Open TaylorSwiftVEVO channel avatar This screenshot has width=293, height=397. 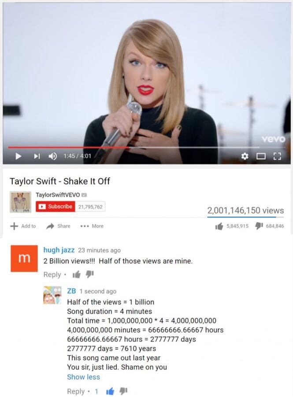click(x=20, y=202)
